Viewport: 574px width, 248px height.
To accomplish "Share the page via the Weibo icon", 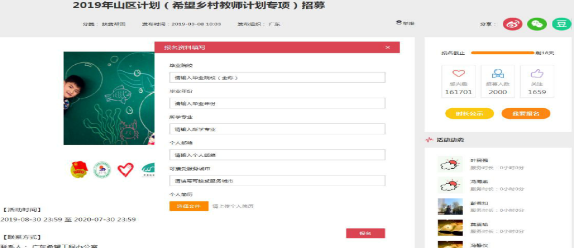I will [x=513, y=24].
